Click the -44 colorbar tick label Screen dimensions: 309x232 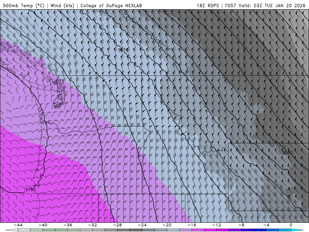click(18, 225)
